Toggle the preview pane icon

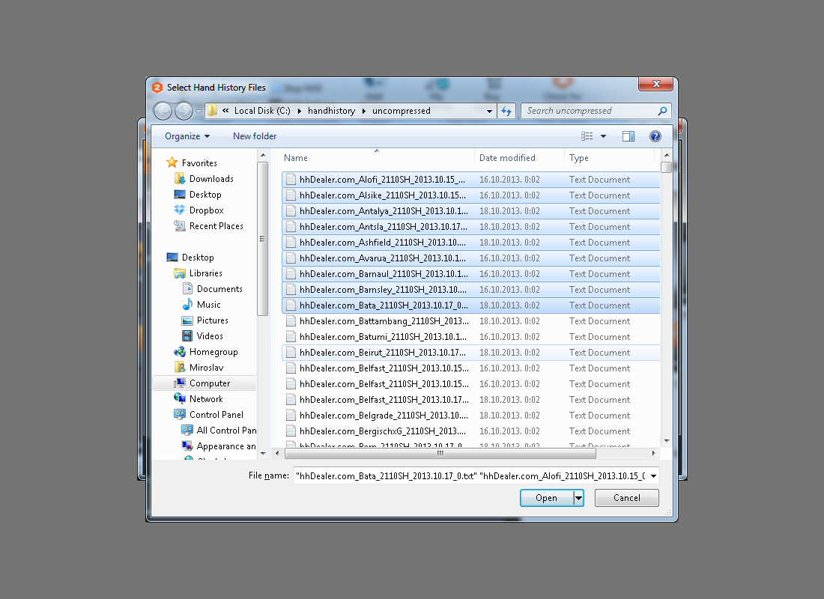628,136
